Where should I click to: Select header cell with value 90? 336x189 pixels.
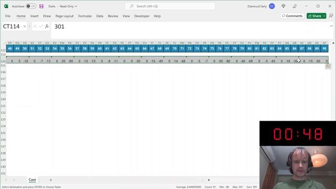tap(324, 48)
